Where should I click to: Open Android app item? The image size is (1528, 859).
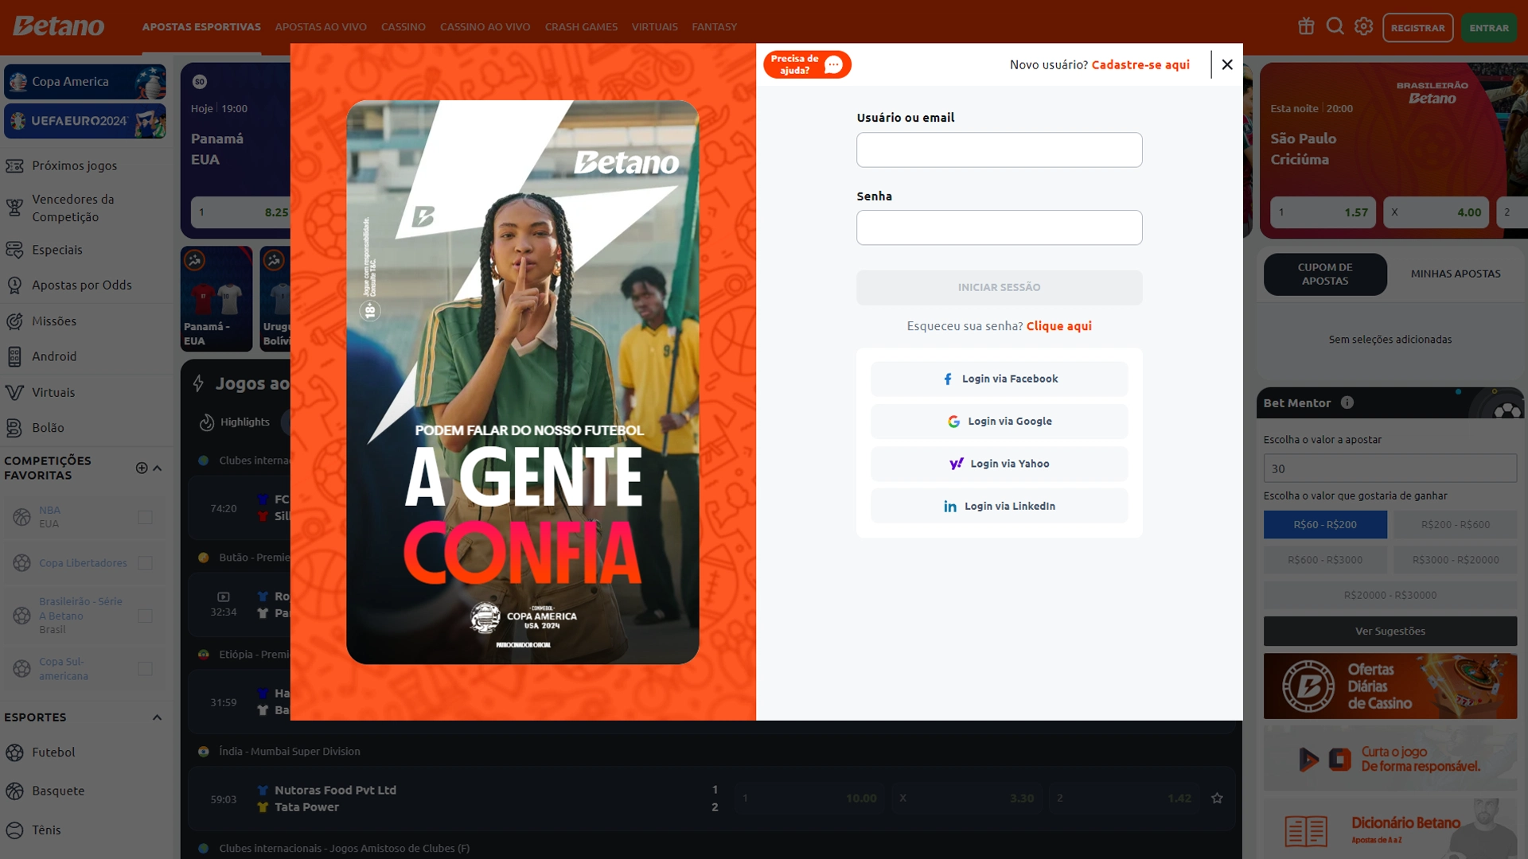[x=86, y=356]
